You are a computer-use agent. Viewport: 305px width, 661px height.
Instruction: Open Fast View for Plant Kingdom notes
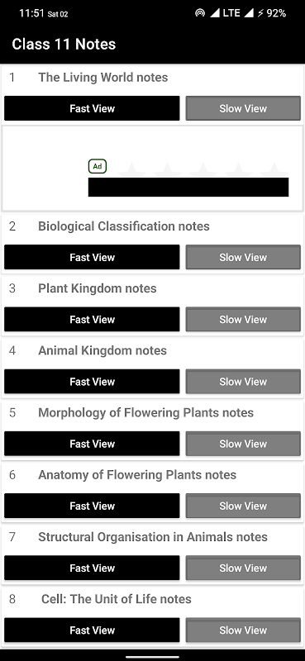tap(92, 320)
